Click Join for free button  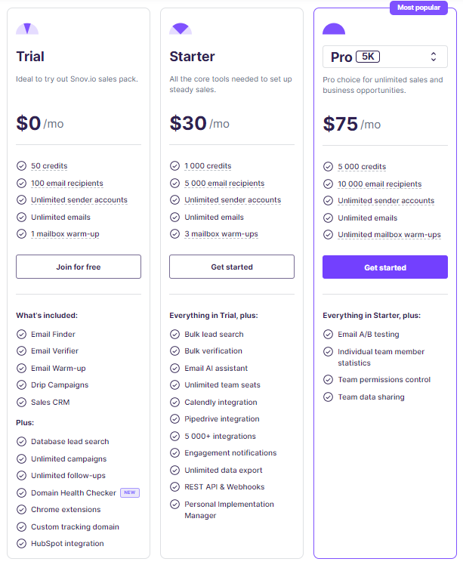tap(79, 267)
